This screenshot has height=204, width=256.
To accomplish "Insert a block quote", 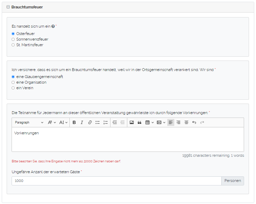I will [140, 122].
